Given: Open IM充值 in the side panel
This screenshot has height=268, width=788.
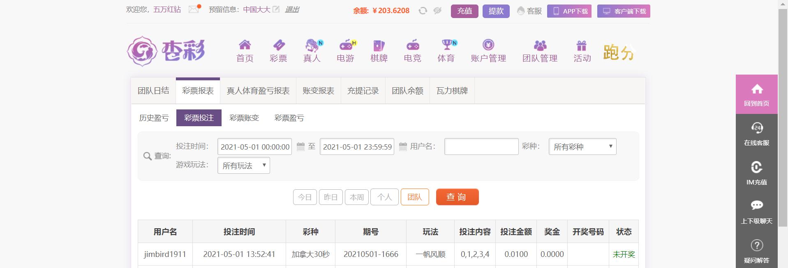Looking at the screenshot, I should tap(757, 173).
